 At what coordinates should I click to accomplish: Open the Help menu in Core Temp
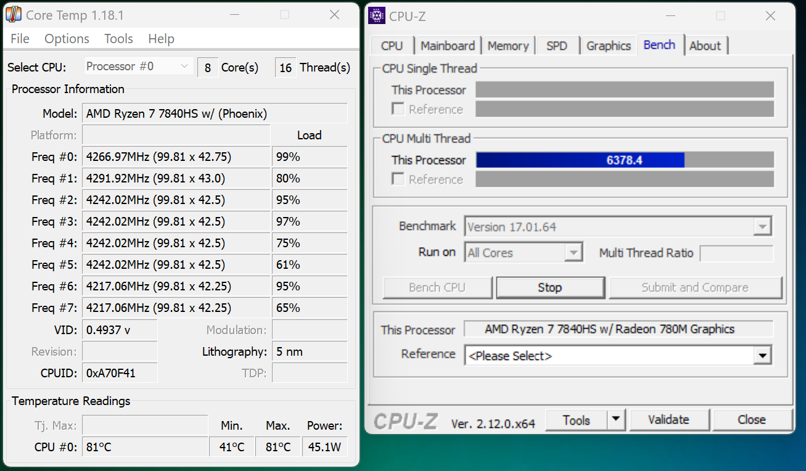click(161, 39)
